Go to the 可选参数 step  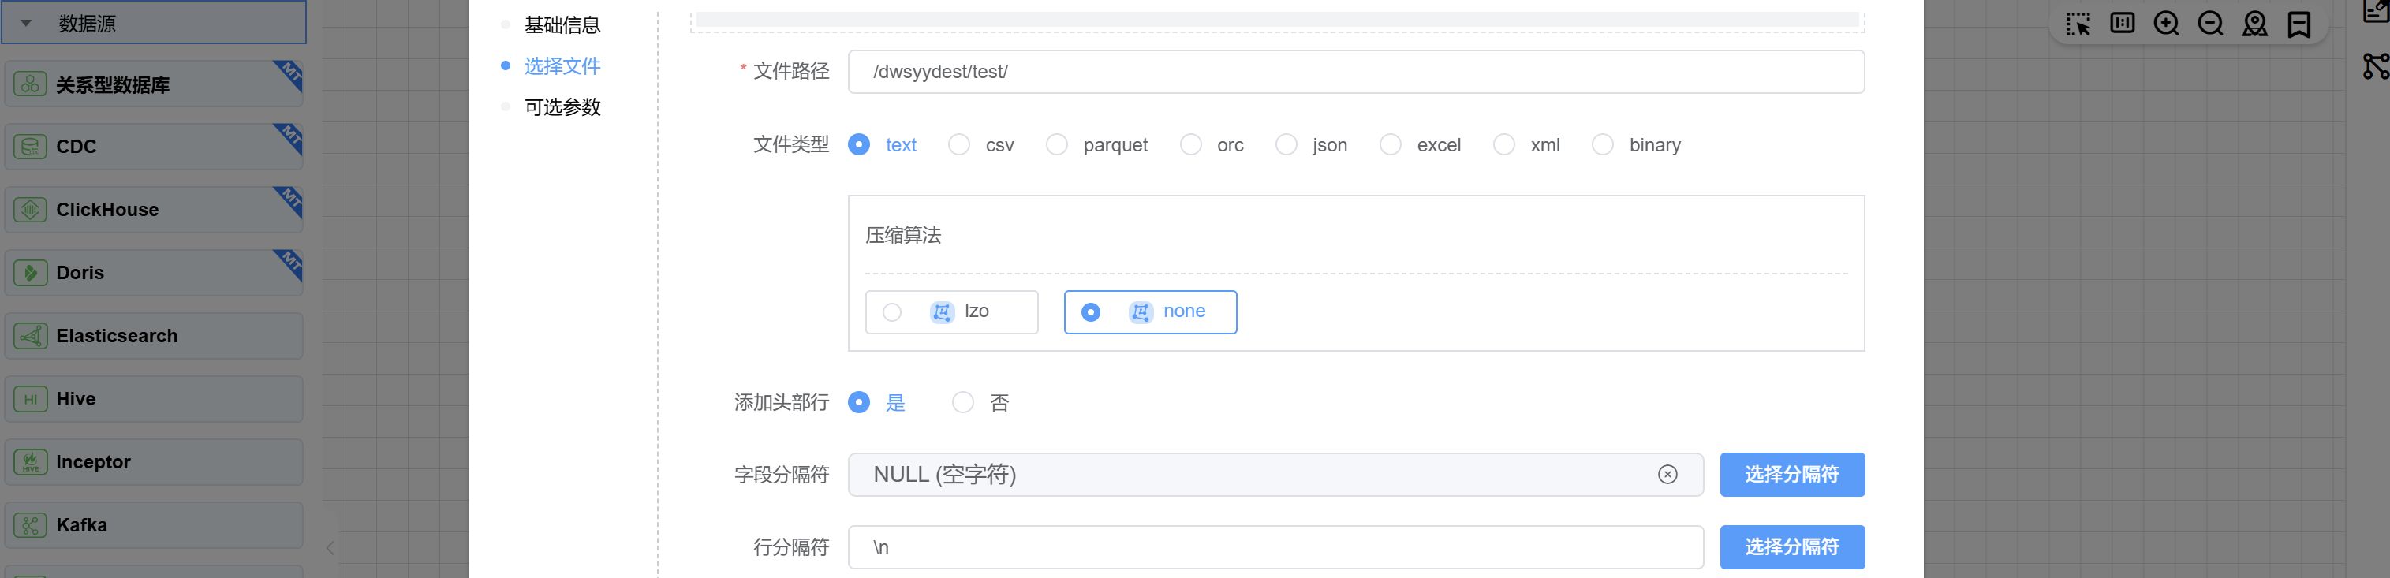tap(562, 107)
